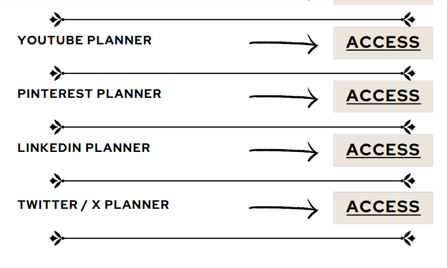Click the arrow beside Twitter / X Planner
The image size is (447, 268).
point(284,208)
